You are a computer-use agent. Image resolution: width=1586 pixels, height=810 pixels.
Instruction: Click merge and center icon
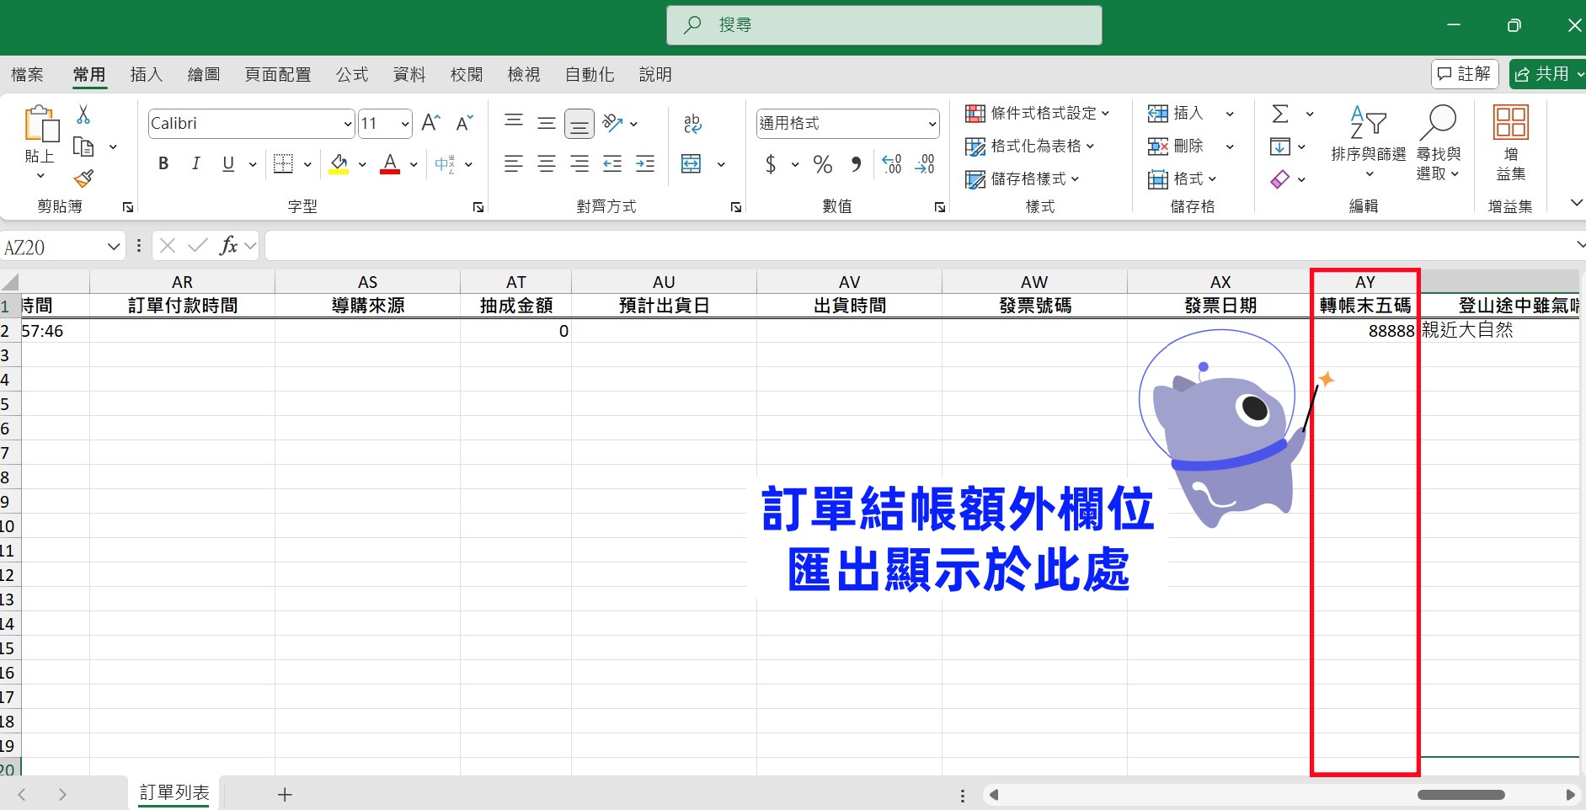692,163
